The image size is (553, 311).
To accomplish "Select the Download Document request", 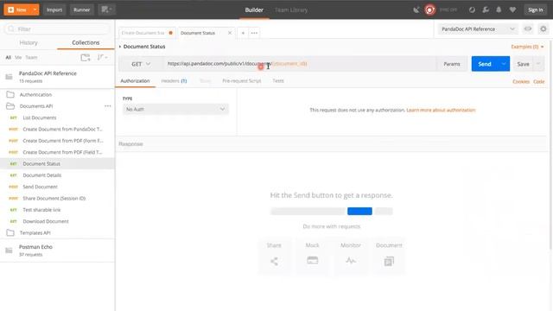I will coord(57,221).
